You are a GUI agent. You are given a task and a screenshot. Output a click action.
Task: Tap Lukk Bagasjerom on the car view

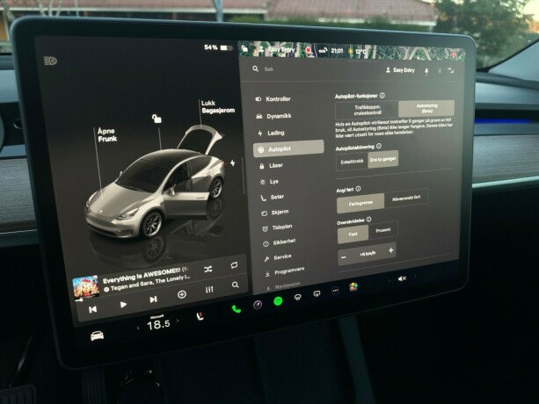click(x=218, y=107)
